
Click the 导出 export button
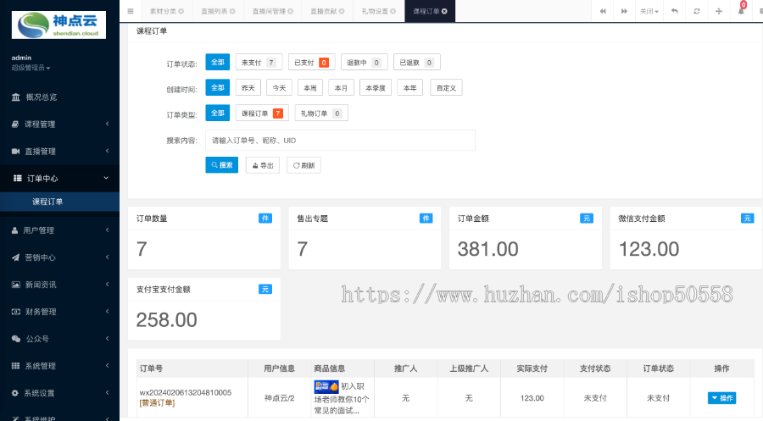point(263,165)
